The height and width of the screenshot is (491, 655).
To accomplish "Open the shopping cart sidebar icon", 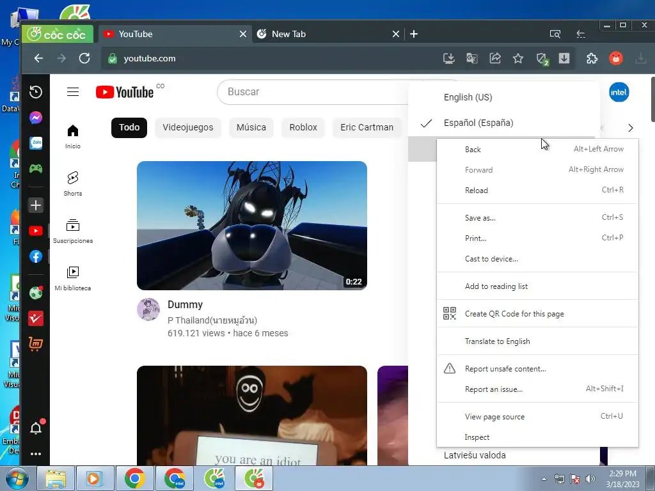I will (x=36, y=343).
